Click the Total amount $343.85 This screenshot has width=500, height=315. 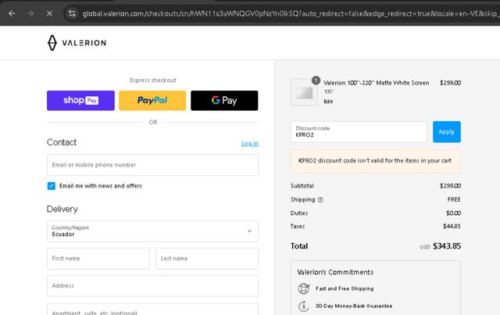point(447,246)
